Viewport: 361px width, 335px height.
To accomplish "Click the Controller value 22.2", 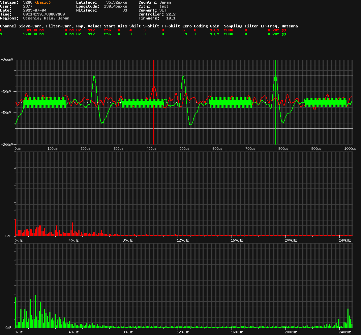I will pyautogui.click(x=171, y=14).
